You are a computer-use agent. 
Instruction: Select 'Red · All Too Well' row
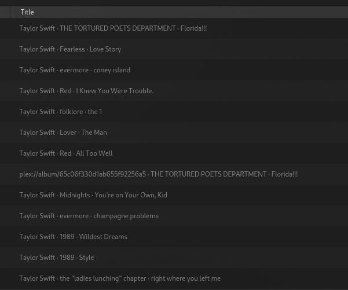(x=174, y=153)
